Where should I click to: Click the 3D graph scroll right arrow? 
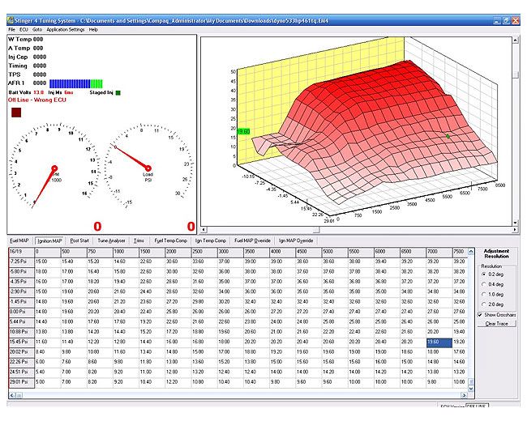[515, 230]
